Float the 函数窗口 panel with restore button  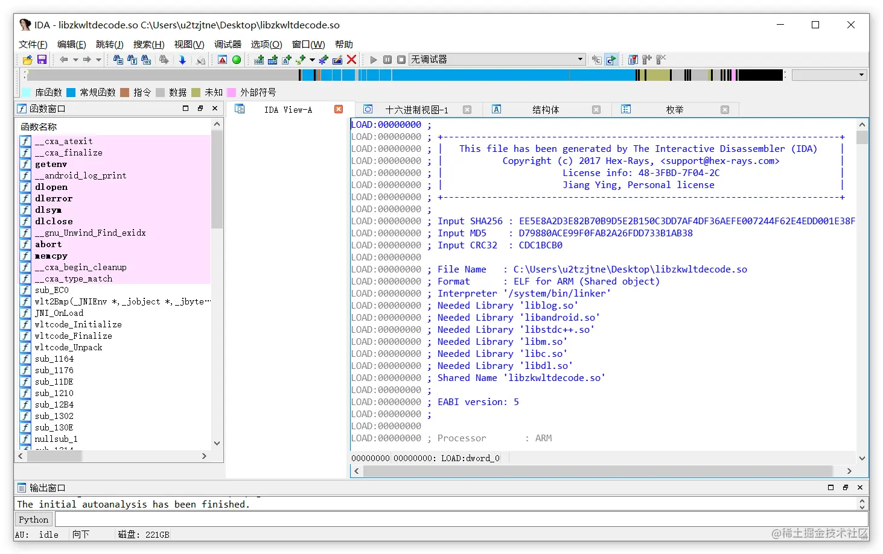tap(200, 109)
